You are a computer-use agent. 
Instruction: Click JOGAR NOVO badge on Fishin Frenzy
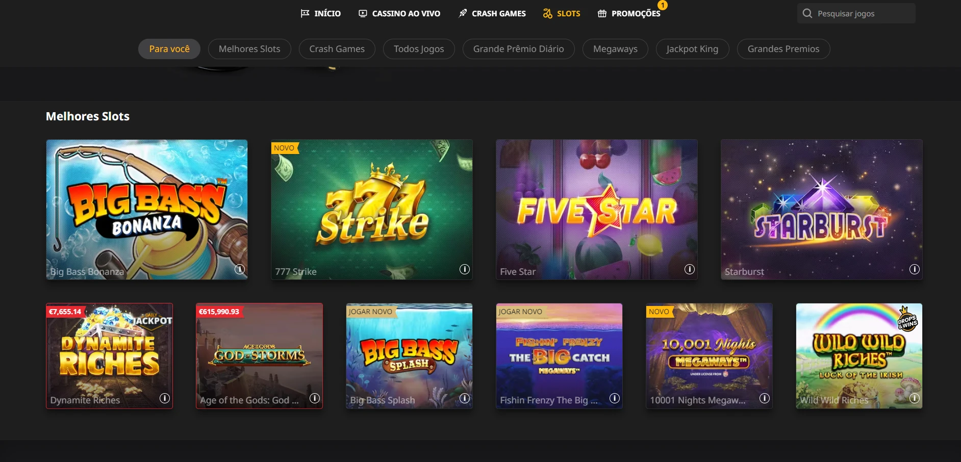pyautogui.click(x=521, y=312)
